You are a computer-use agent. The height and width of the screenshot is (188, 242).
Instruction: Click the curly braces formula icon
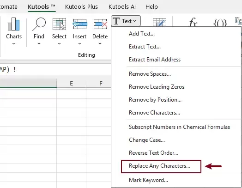pos(220,23)
